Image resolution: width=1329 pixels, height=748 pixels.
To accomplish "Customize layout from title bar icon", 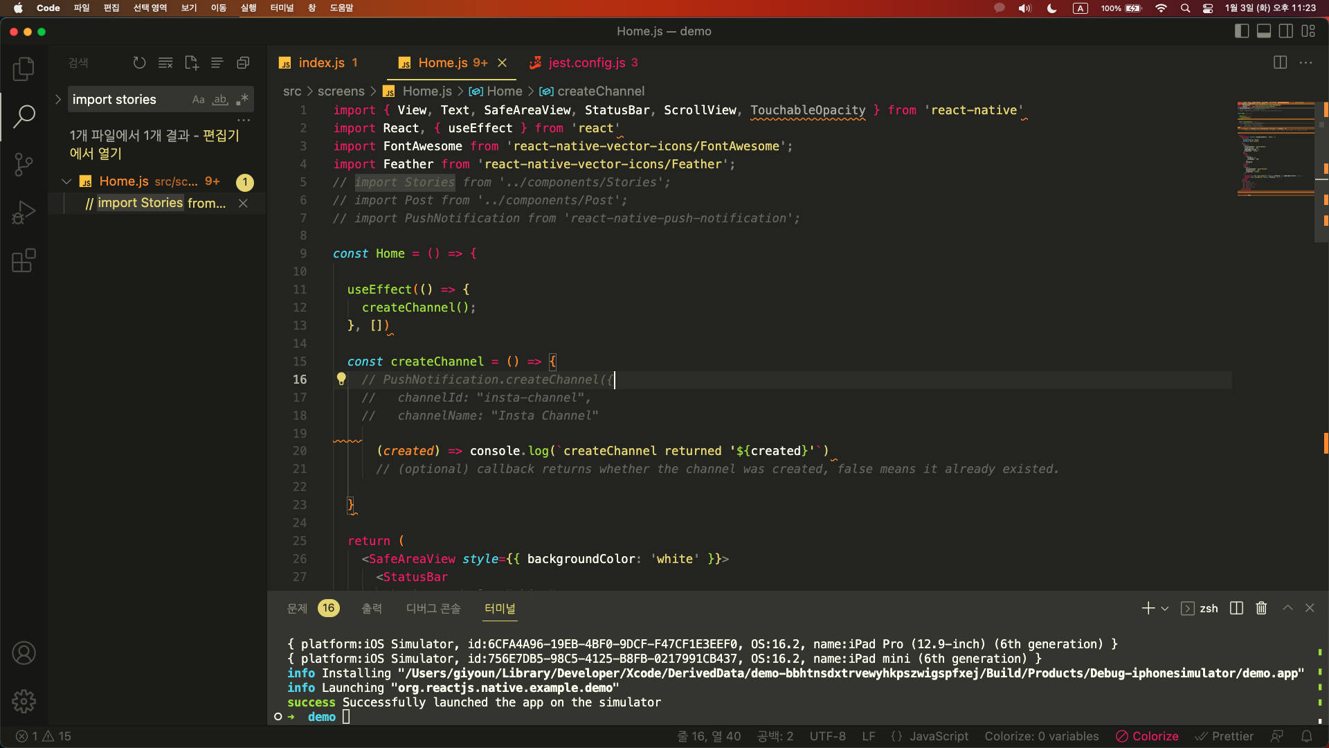I will coord(1308,31).
